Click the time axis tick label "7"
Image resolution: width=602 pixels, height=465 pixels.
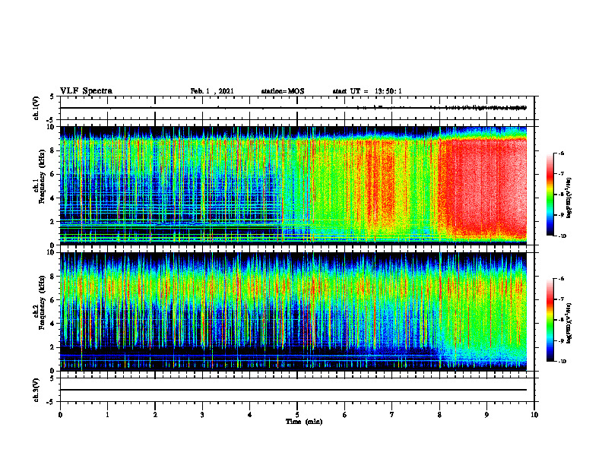392,415
